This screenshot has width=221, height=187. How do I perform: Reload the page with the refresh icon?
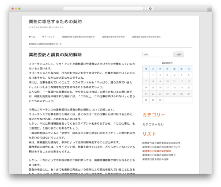tap(144, 9)
